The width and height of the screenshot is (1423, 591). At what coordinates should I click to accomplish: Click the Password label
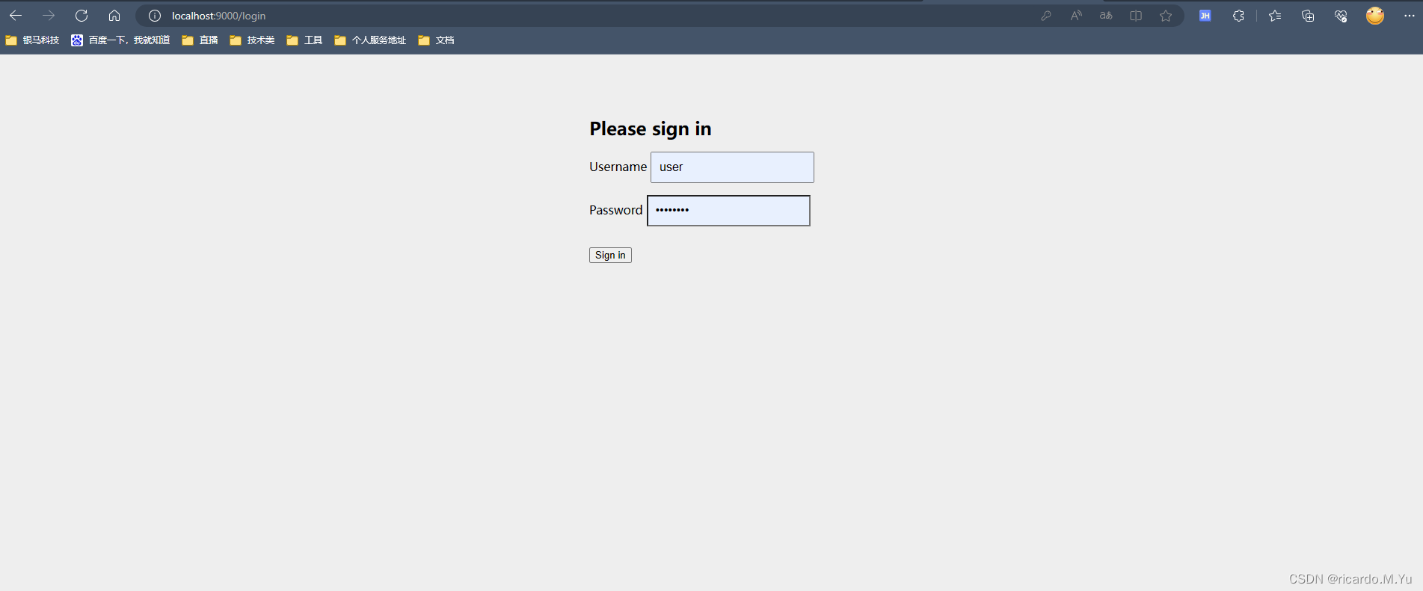[x=615, y=210]
